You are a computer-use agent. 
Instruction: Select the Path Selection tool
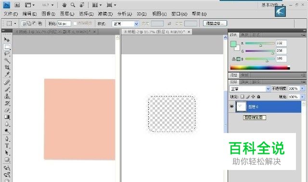7,153
